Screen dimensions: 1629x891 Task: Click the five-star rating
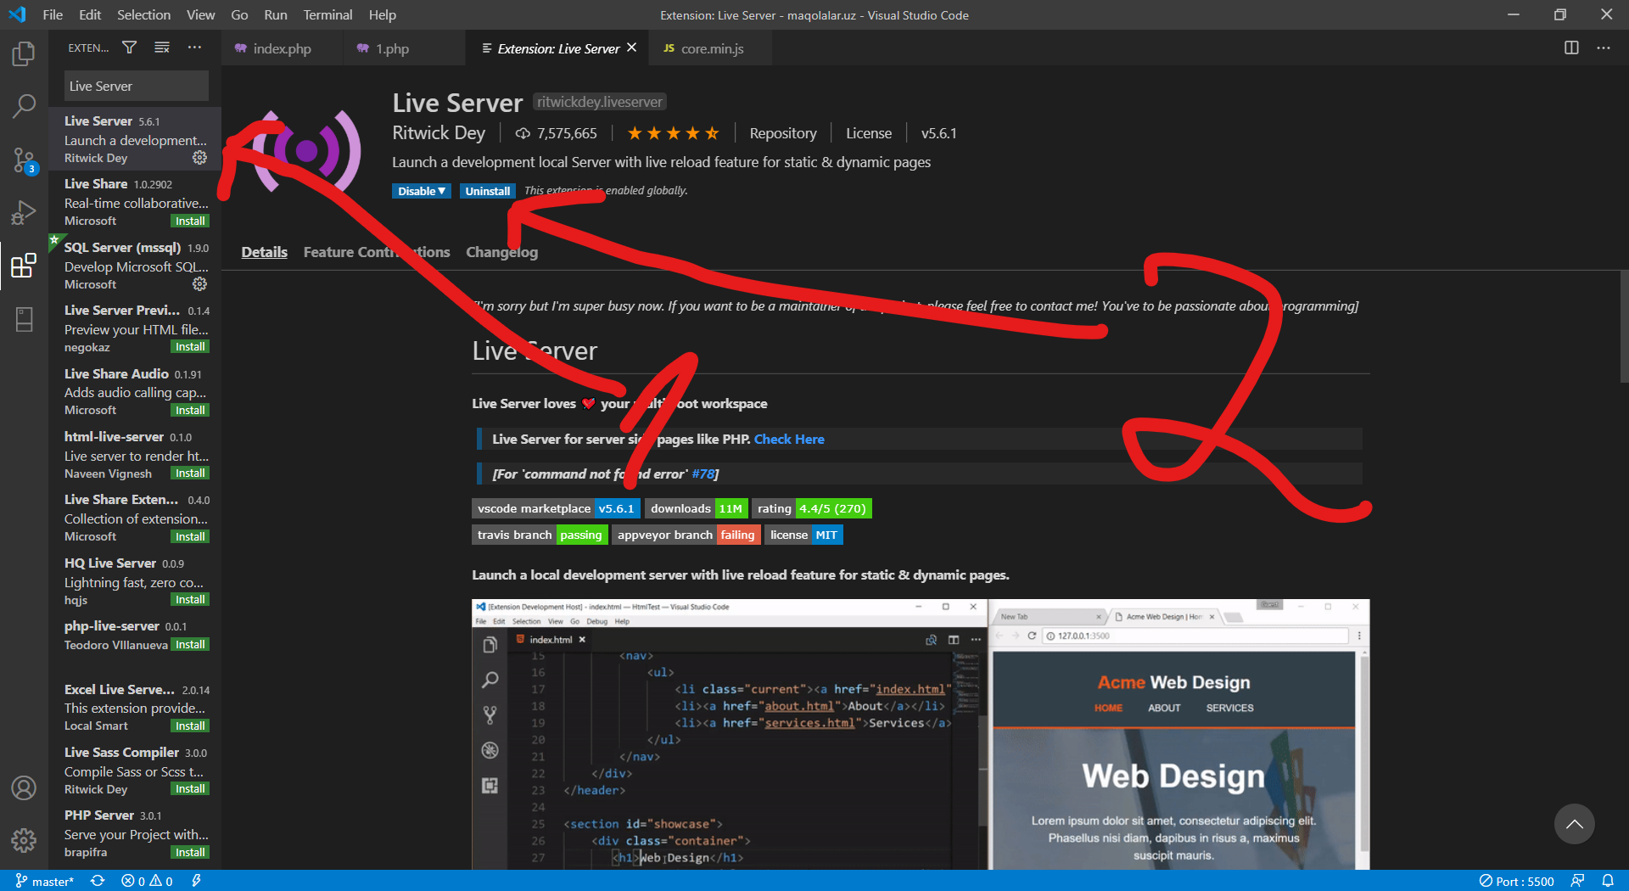pyautogui.click(x=673, y=133)
